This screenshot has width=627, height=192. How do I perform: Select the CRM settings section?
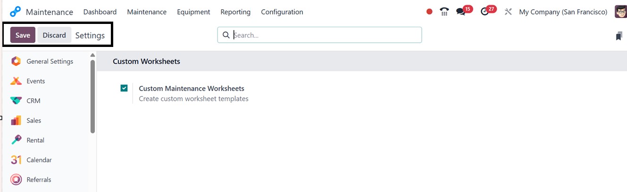(33, 101)
